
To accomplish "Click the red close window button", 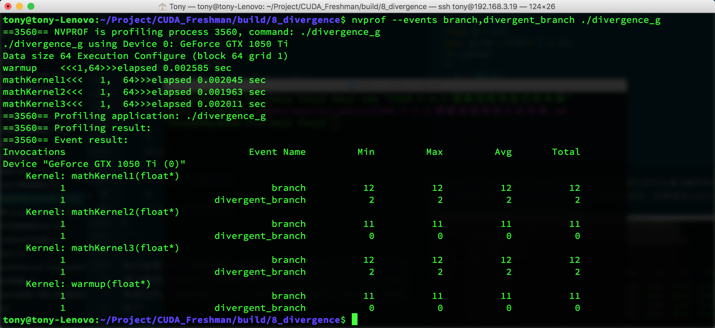I will pyautogui.click(x=8, y=6).
